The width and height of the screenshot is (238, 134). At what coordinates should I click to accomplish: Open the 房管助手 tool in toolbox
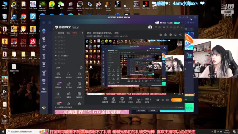coord(69,75)
